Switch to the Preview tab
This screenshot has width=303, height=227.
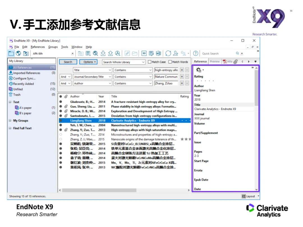(x=215, y=61)
